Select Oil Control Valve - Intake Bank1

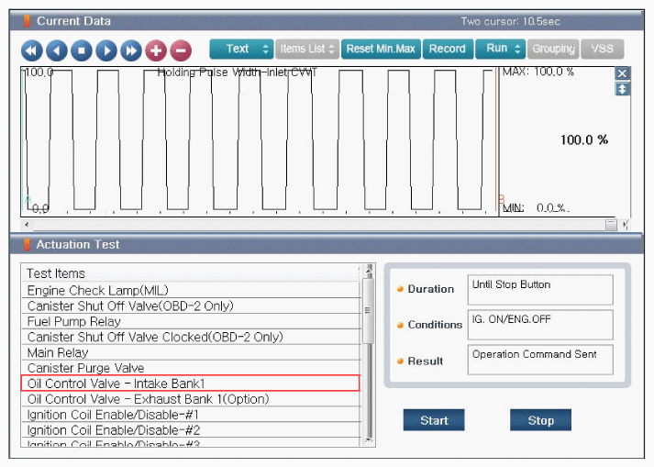(190, 384)
